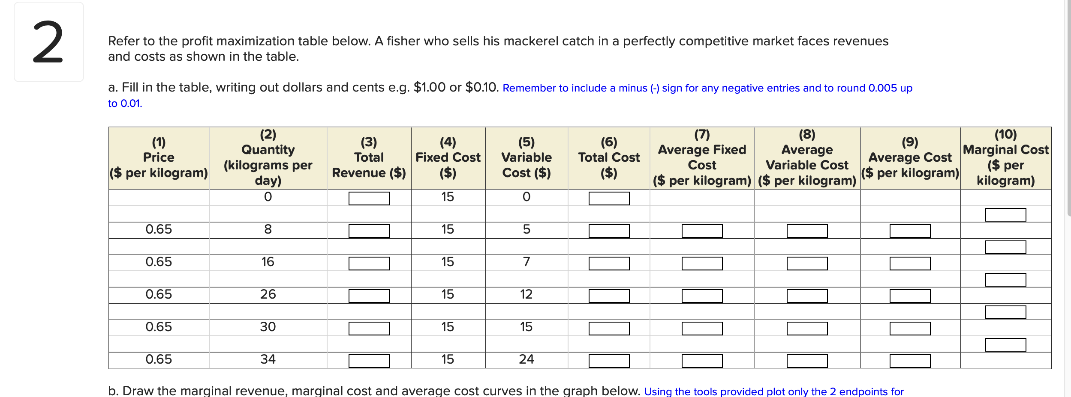Click Average Fixed Cost input for quantity 16
The image size is (1071, 397).
(x=703, y=263)
